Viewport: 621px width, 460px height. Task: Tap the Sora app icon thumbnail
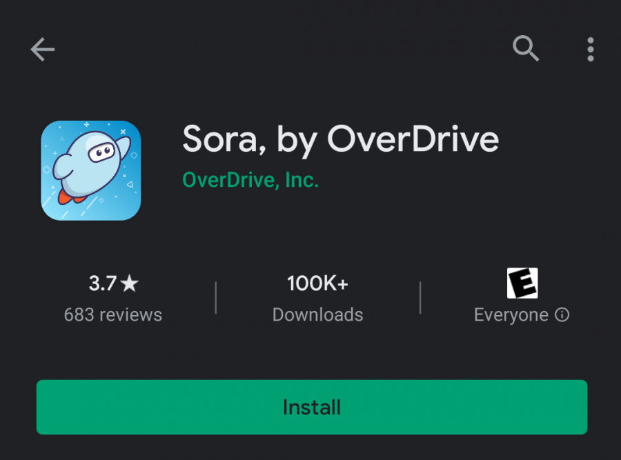91,170
